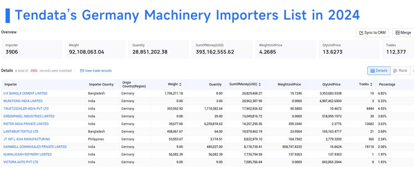Click the 19110 trades cell
Image resolution: width=414 pixels, height=172 pixels.
(x=370, y=147)
